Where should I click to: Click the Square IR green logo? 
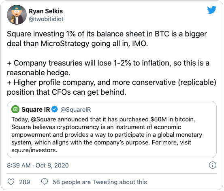(x=15, y=109)
